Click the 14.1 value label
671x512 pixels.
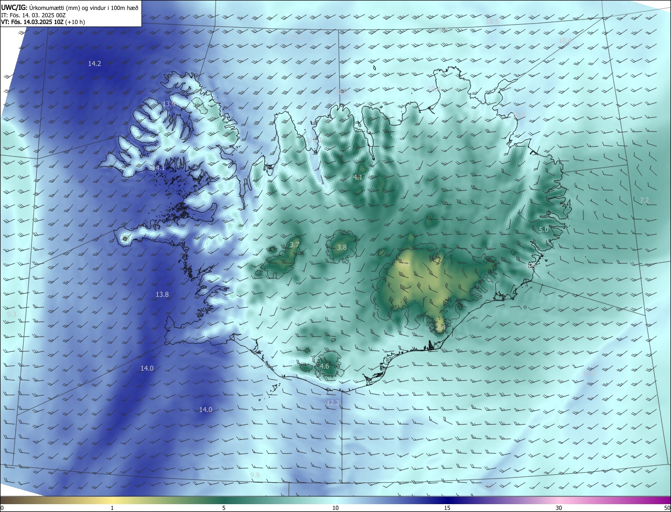pos(159,168)
